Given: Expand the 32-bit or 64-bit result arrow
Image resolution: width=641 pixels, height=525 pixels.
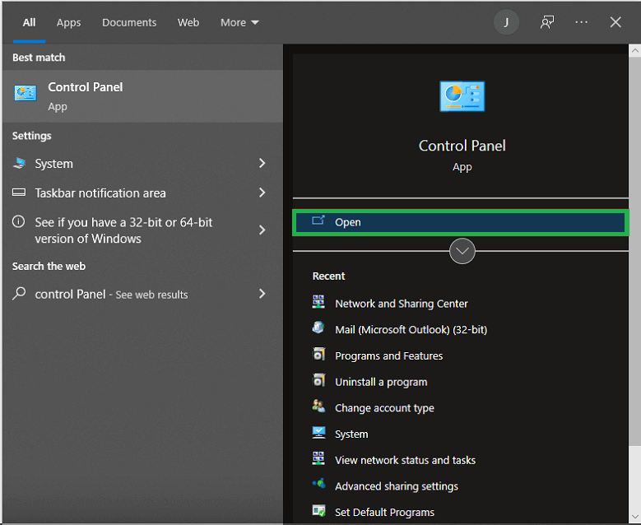Looking at the screenshot, I should (262, 230).
